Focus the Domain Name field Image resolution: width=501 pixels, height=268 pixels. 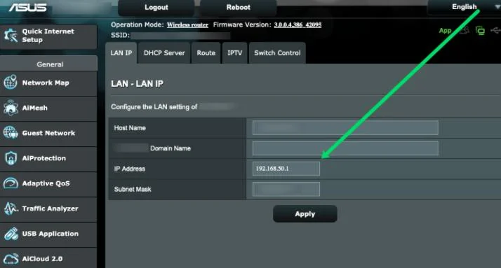[x=345, y=148]
